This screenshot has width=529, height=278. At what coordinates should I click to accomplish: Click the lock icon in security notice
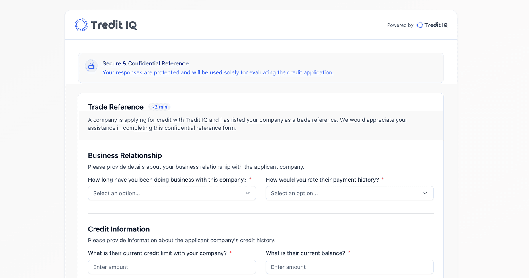(91, 66)
